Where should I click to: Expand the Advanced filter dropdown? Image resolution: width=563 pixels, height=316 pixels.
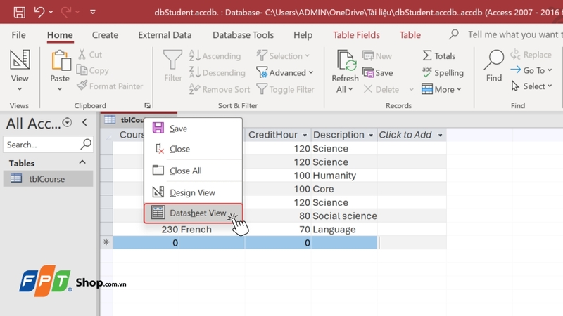coord(310,72)
